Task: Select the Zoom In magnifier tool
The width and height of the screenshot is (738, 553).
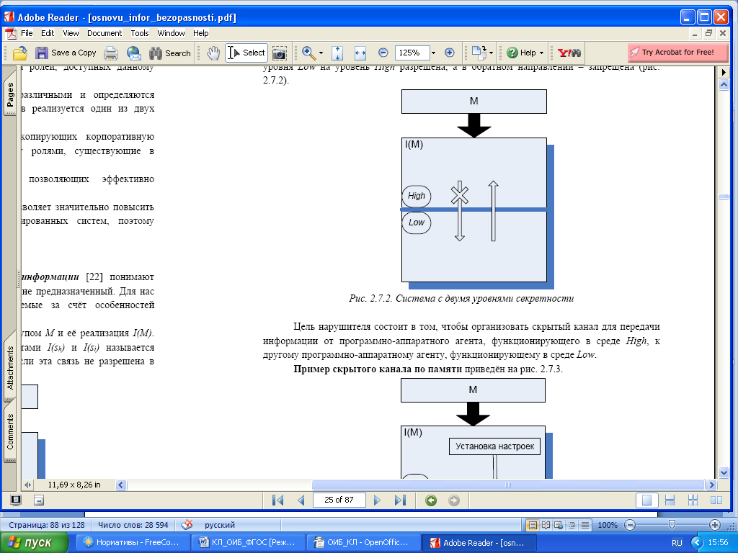Action: (x=308, y=53)
